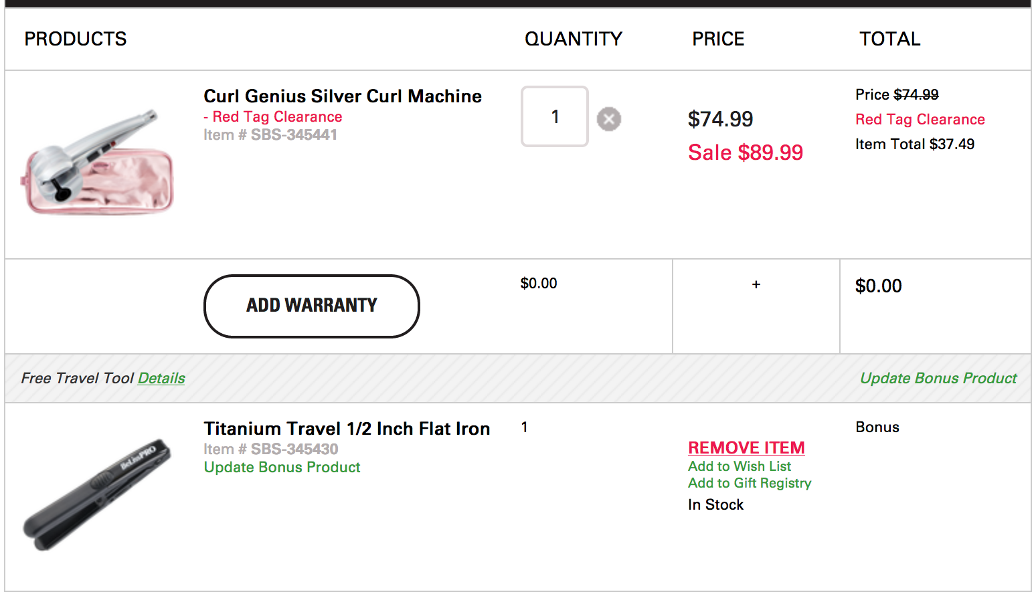Add flat iron to Wish List
This screenshot has width=1036, height=598.
tap(740, 466)
